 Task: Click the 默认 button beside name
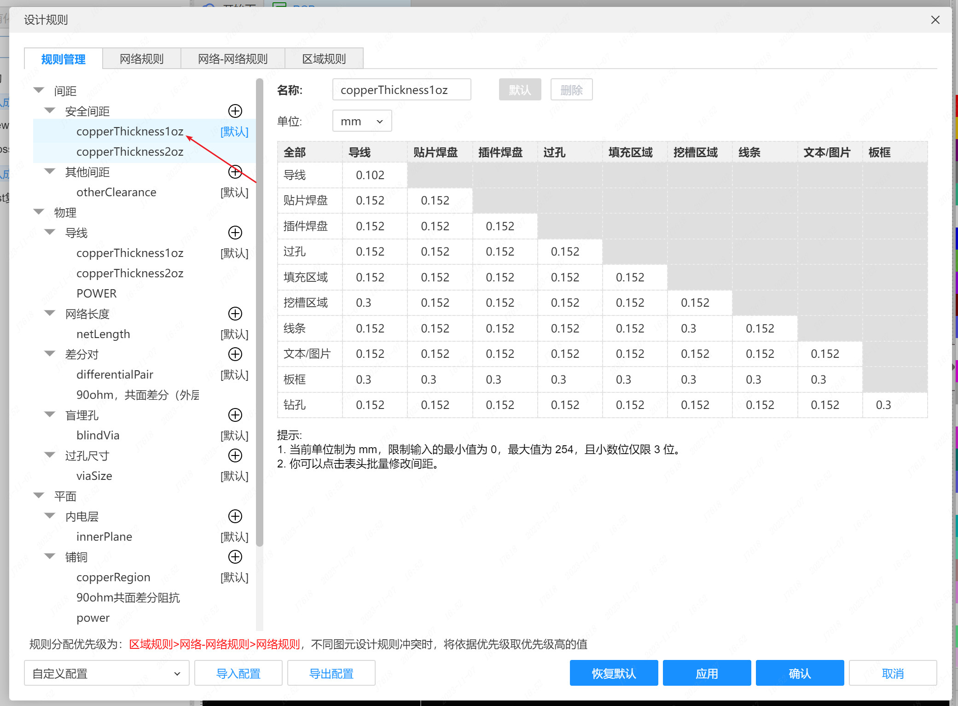[x=520, y=90]
